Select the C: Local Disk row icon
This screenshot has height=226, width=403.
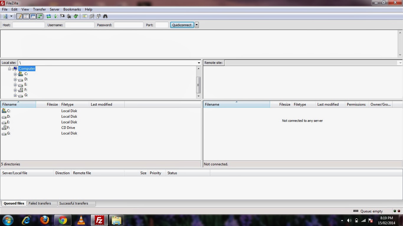tap(4, 111)
